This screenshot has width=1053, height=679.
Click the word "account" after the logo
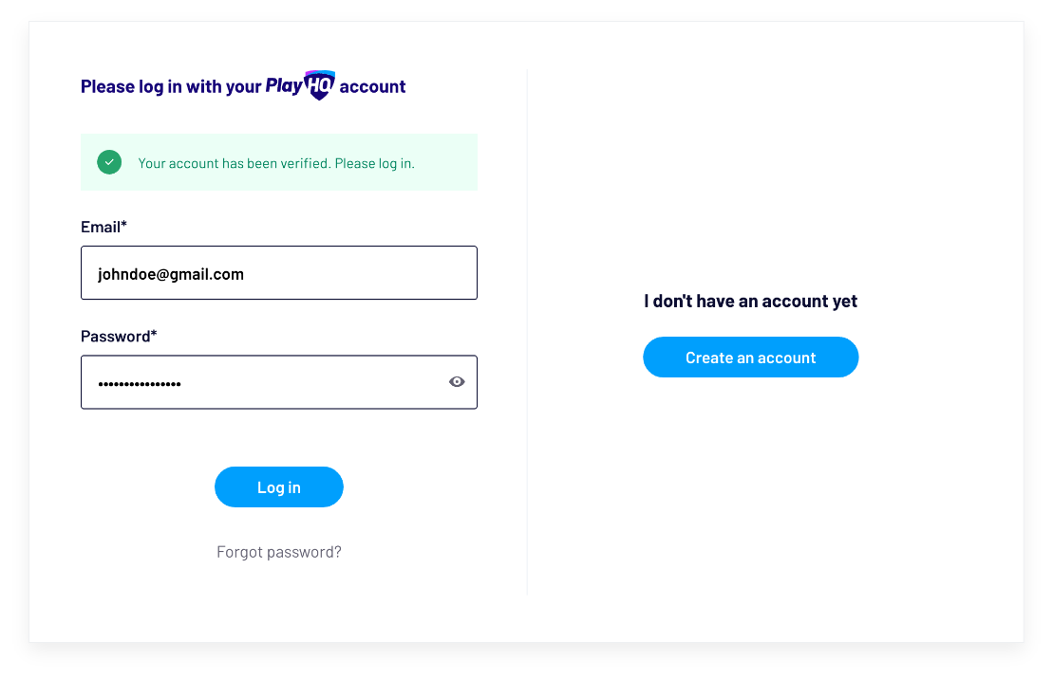tap(372, 86)
